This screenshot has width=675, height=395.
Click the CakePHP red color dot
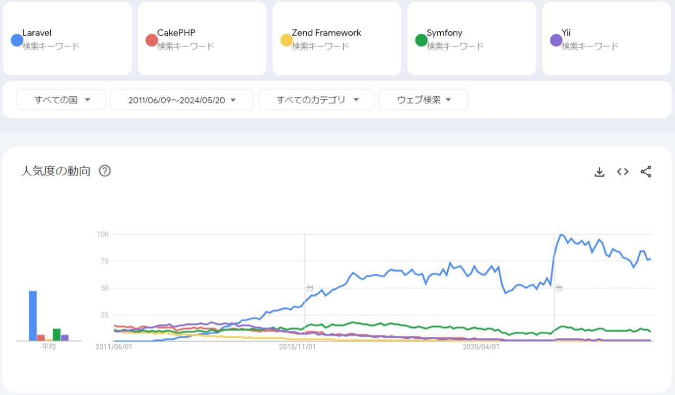[x=152, y=40]
